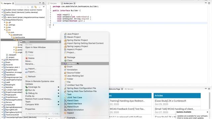
Task: Select the .classpath file
Action: [x=12, y=55]
